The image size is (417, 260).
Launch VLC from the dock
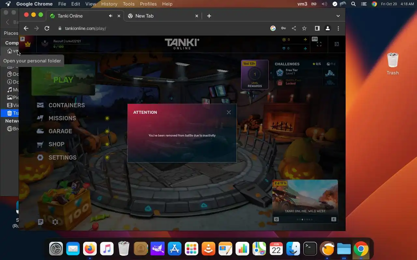point(208,249)
